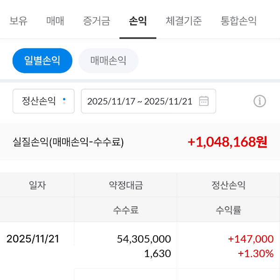280x280 pixels.
Task: Go to the 보유 tab
Action: pyautogui.click(x=19, y=21)
